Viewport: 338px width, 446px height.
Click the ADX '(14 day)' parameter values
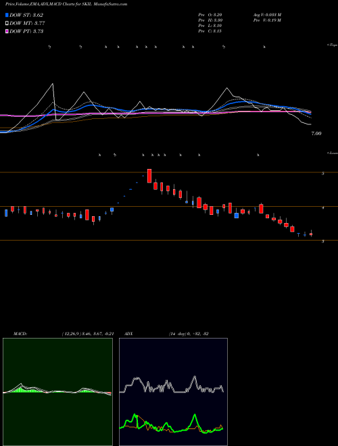[x=189, y=334]
